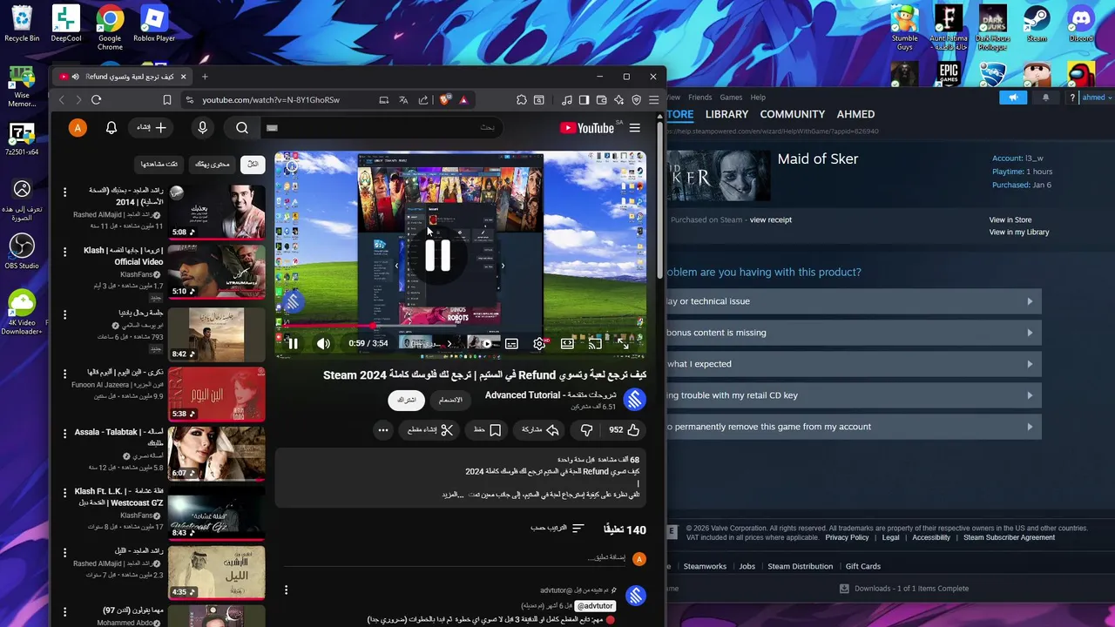Open the Steam Friends menu
This screenshot has width=1115, height=627.
tap(699, 98)
